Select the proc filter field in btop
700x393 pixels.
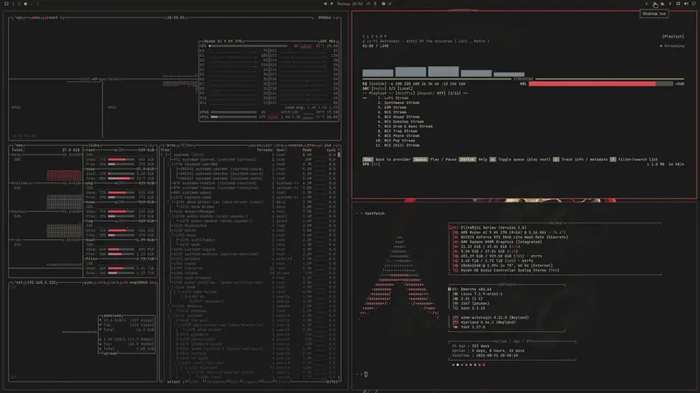(186, 145)
